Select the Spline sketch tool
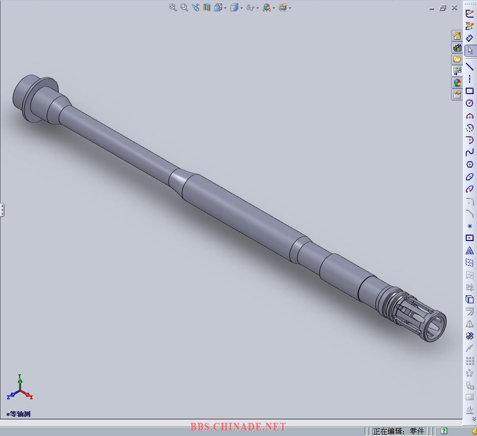 [x=470, y=152]
